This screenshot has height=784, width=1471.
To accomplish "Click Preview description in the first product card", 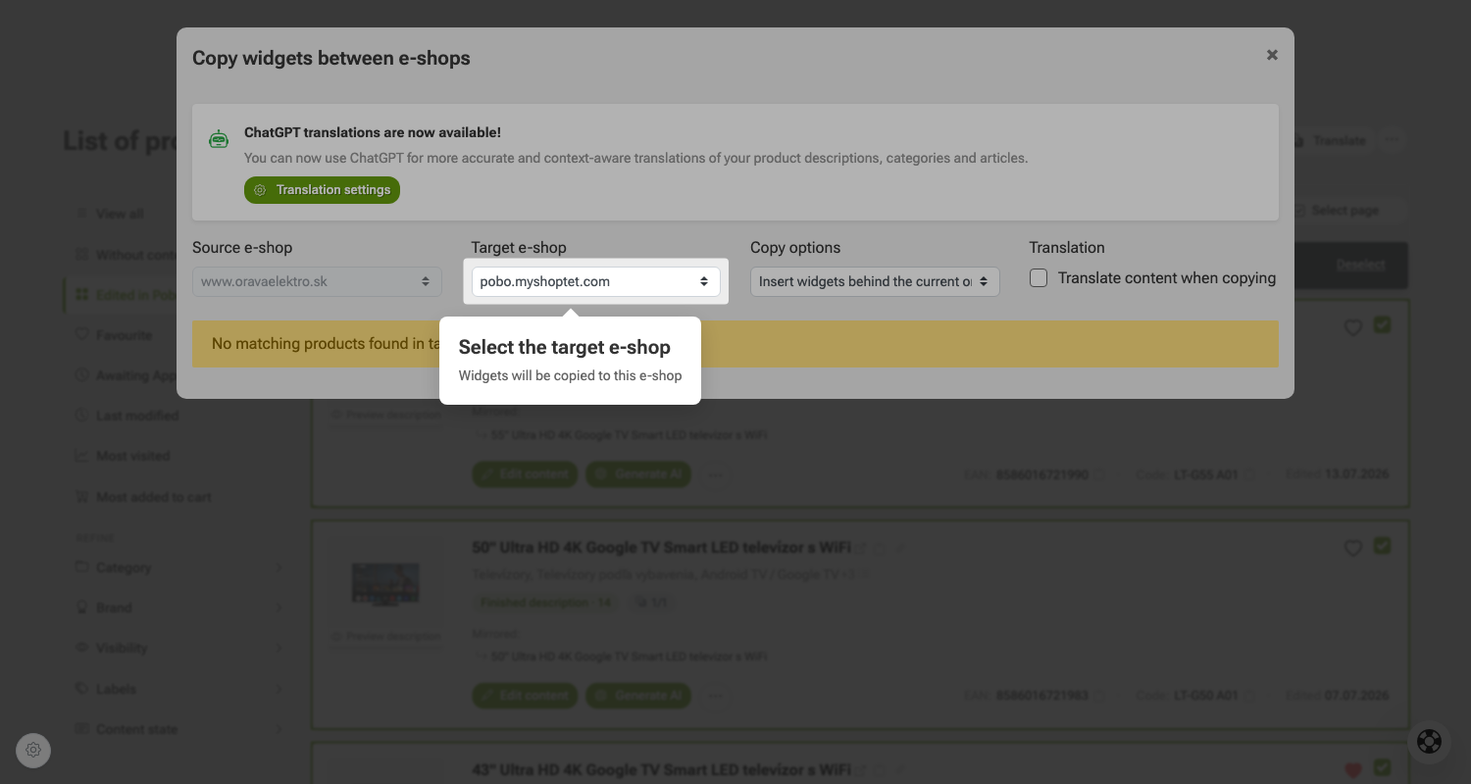I will (x=385, y=415).
